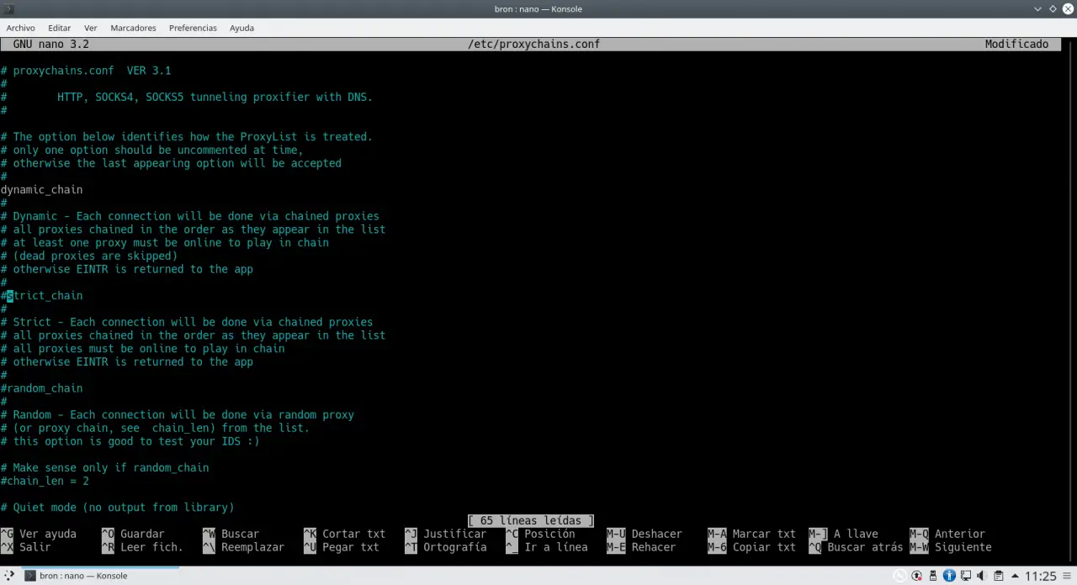Open the volume control tray icon

(981, 576)
